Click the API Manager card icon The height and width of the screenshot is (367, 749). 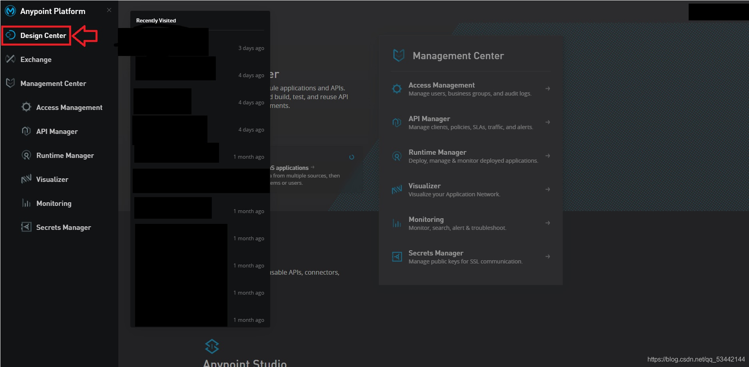[397, 122]
